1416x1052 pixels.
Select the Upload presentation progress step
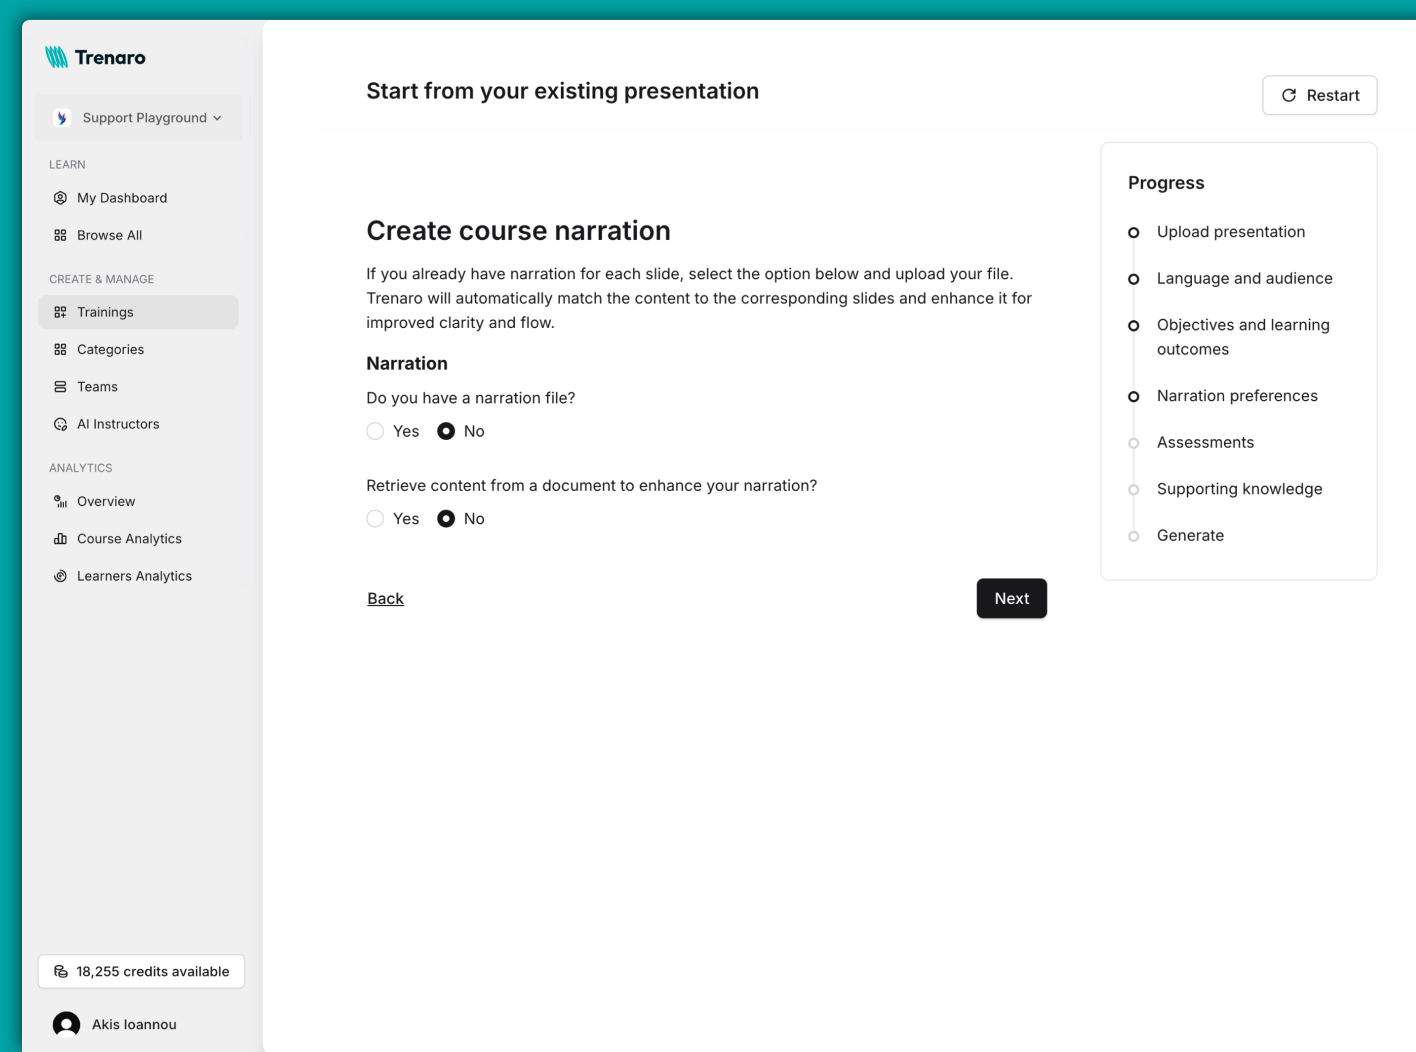(1230, 232)
